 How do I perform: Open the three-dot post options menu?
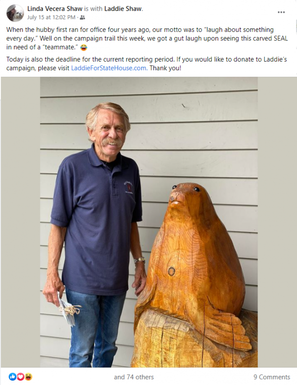point(281,13)
